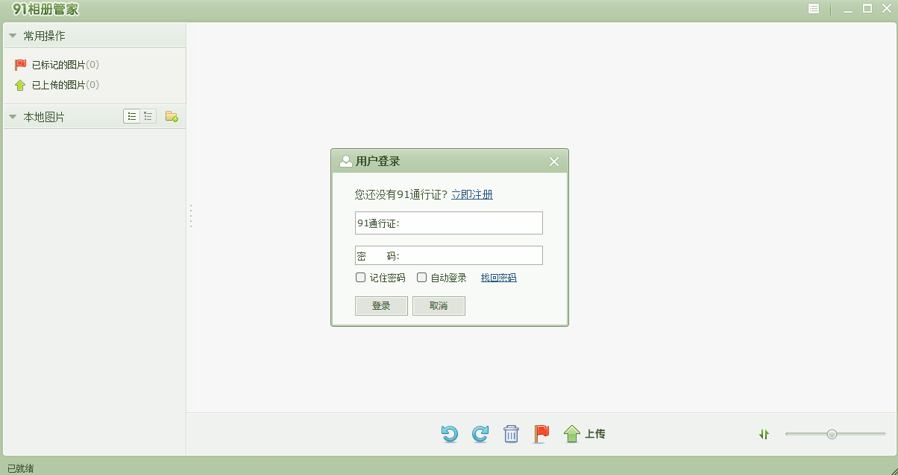Collapse the 常用操作 section
898x475 pixels.
pyautogui.click(x=12, y=34)
